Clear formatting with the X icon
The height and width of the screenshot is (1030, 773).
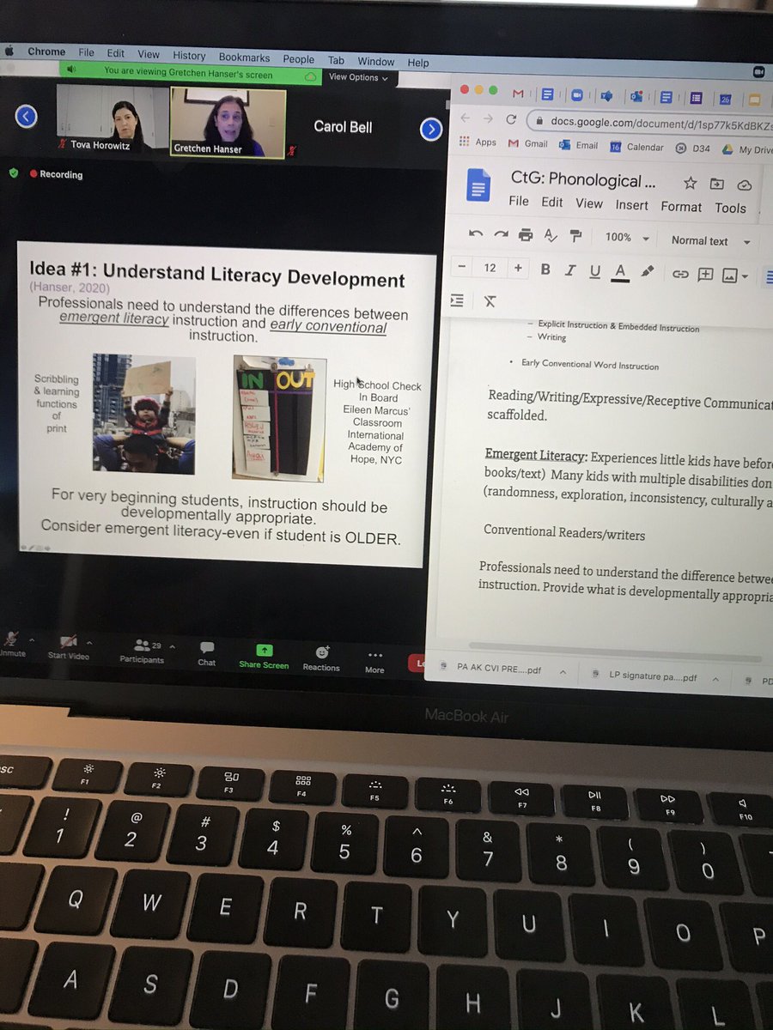(x=490, y=300)
